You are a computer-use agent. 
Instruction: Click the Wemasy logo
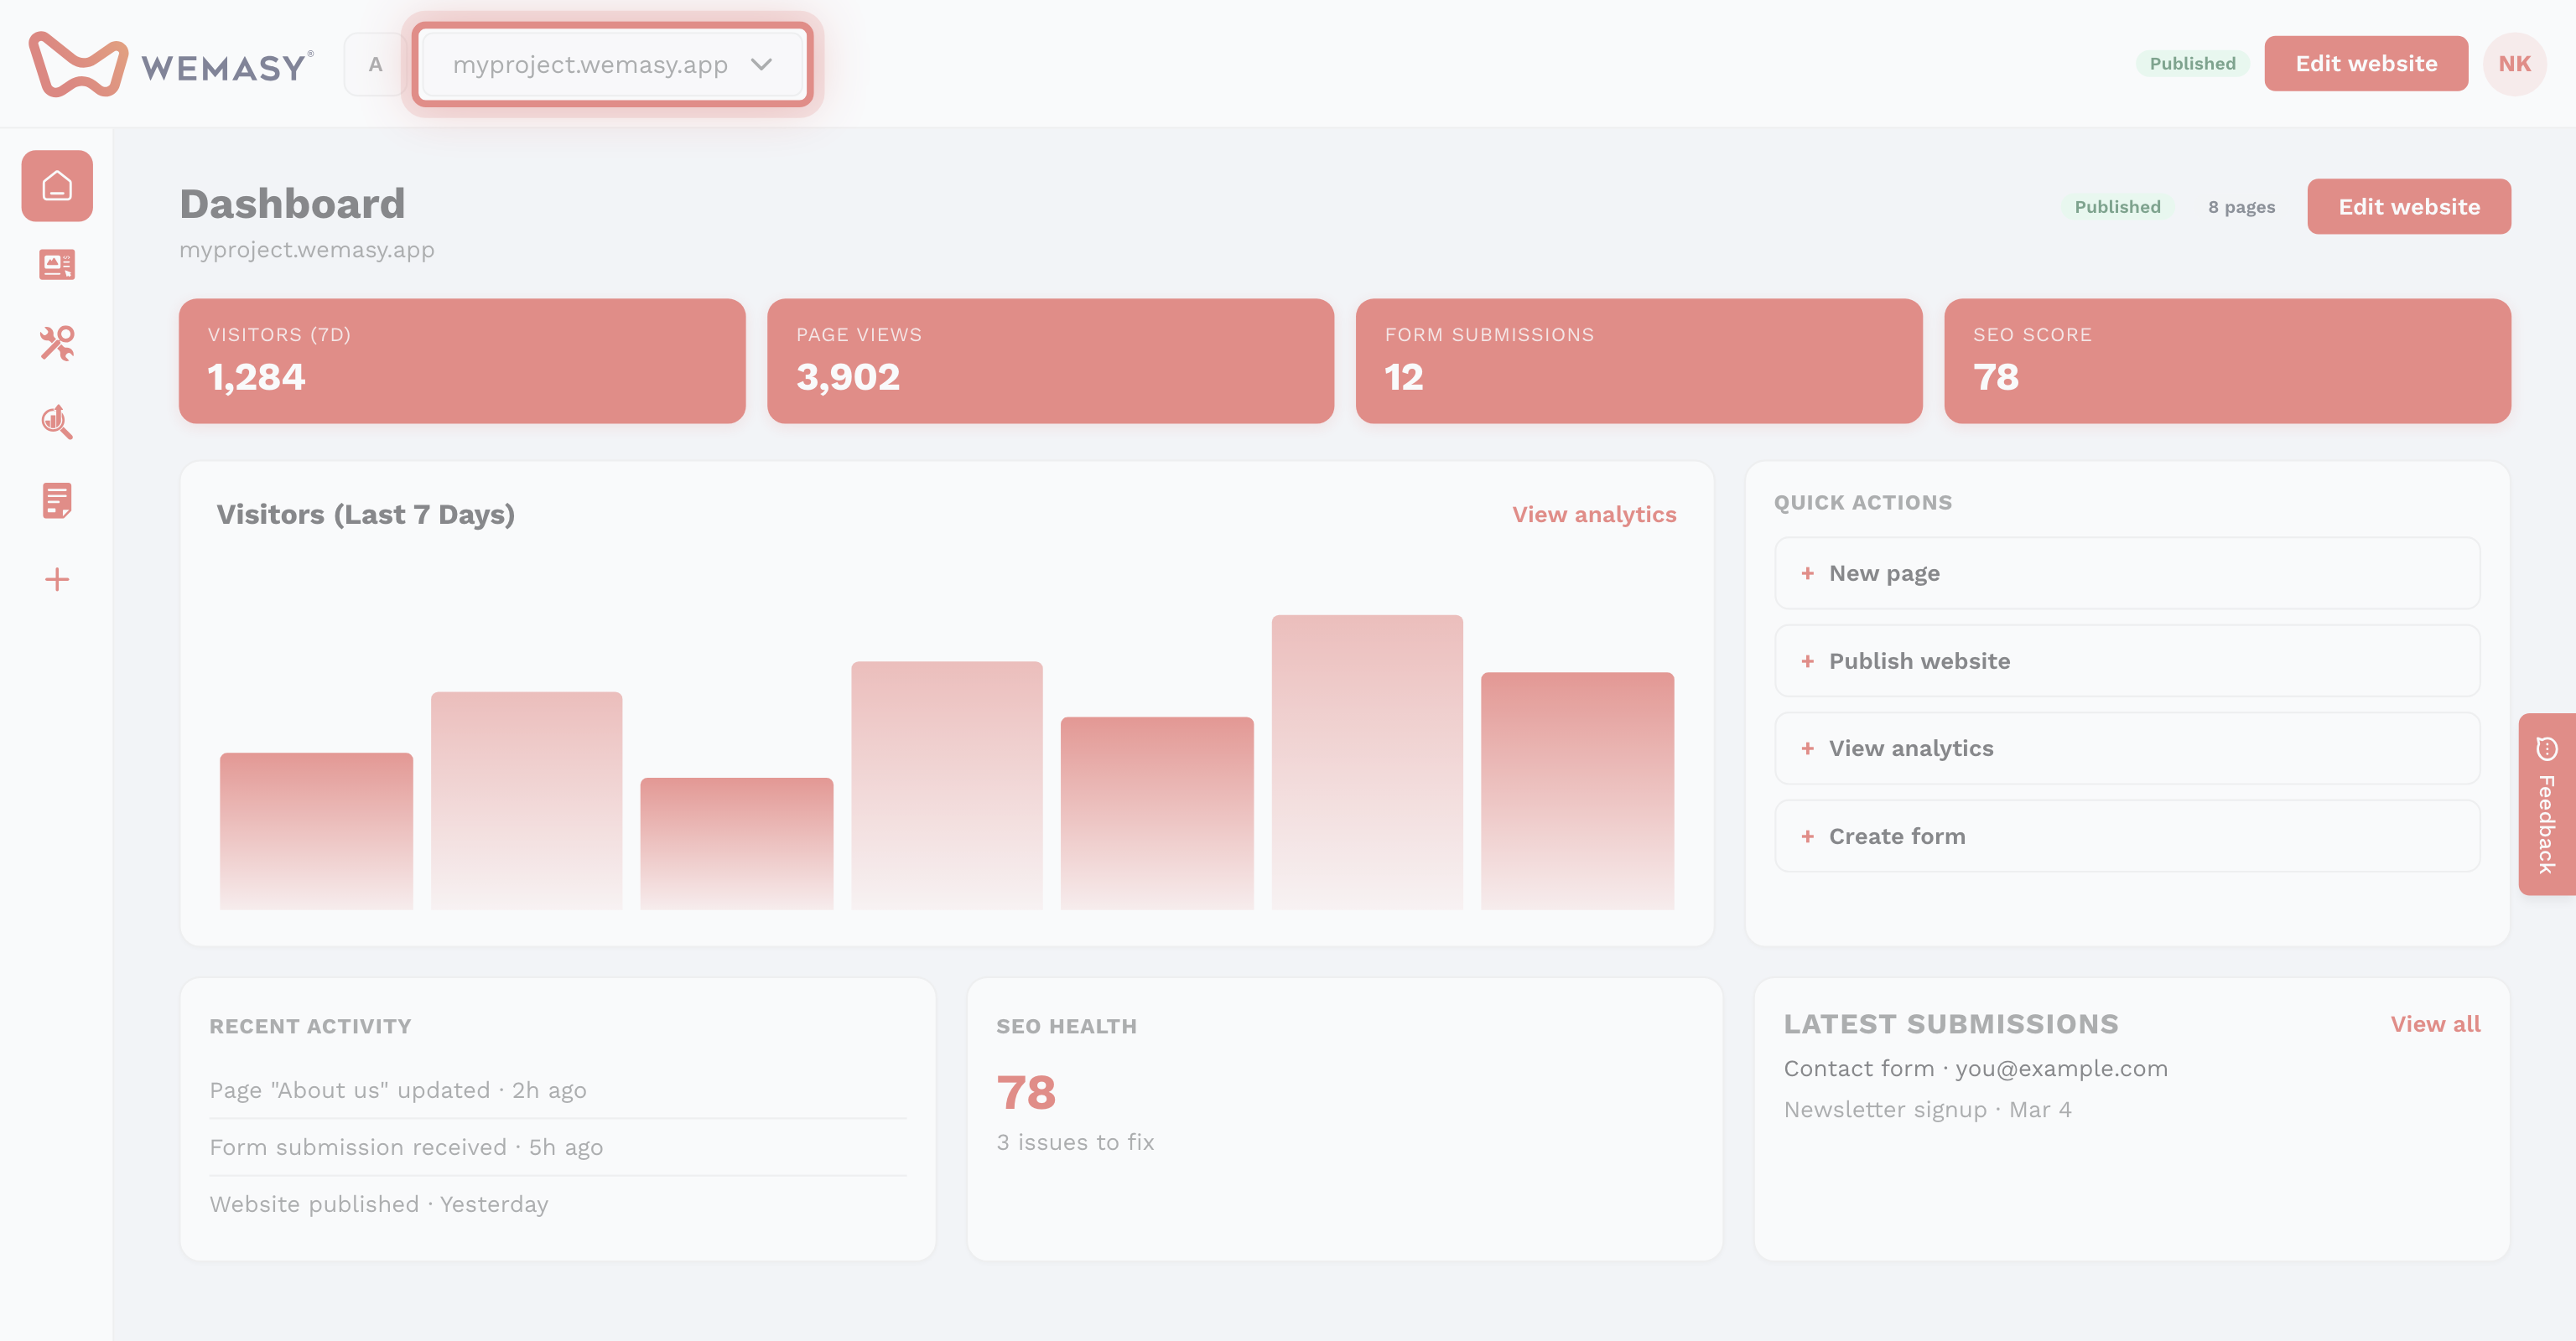[171, 65]
